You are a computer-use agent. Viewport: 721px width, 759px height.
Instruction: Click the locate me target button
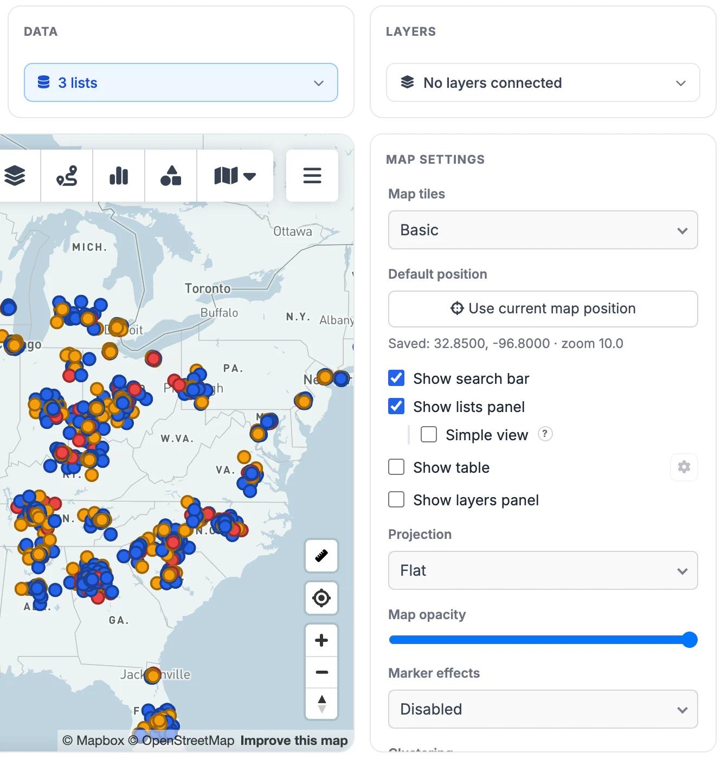[x=321, y=598]
